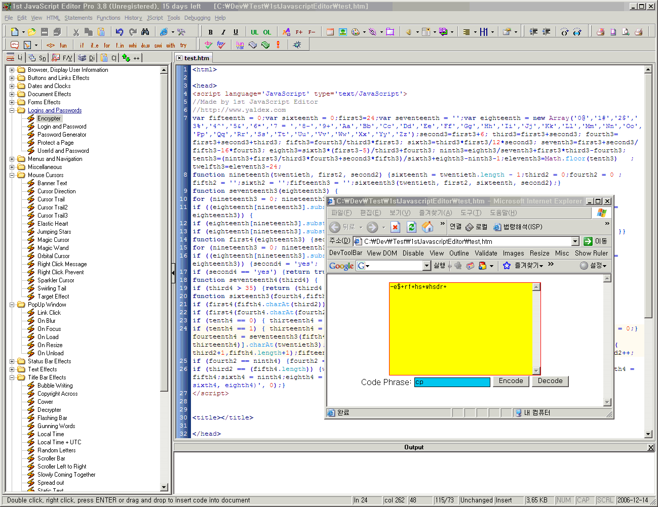658x507 pixels.
Task: Open the IE address bar dropdown
Action: pyautogui.click(x=575, y=241)
